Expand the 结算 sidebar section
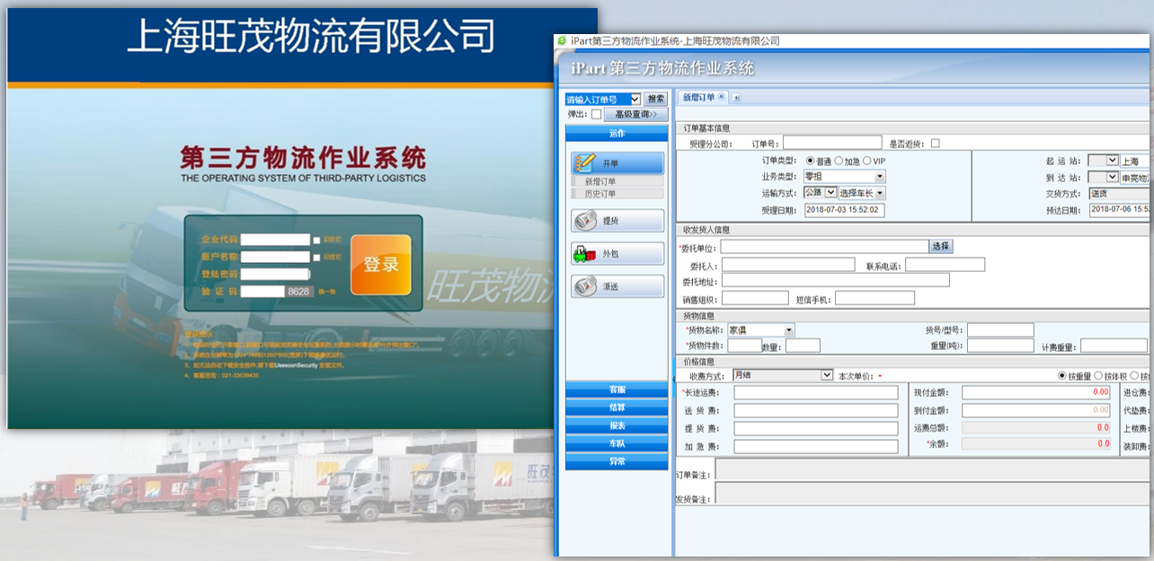 [x=617, y=408]
